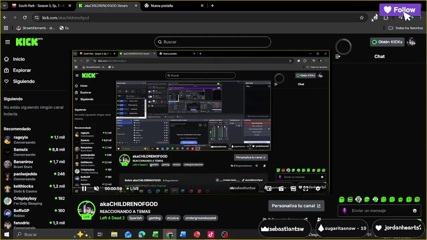Open a new browser tab
This screenshot has height=240, width=427.
coord(212,6)
